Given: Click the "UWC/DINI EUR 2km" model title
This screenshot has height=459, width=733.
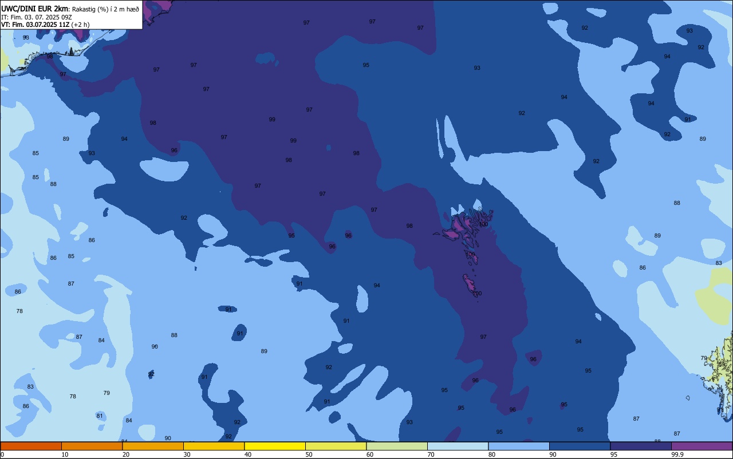Looking at the screenshot, I should coord(34,9).
